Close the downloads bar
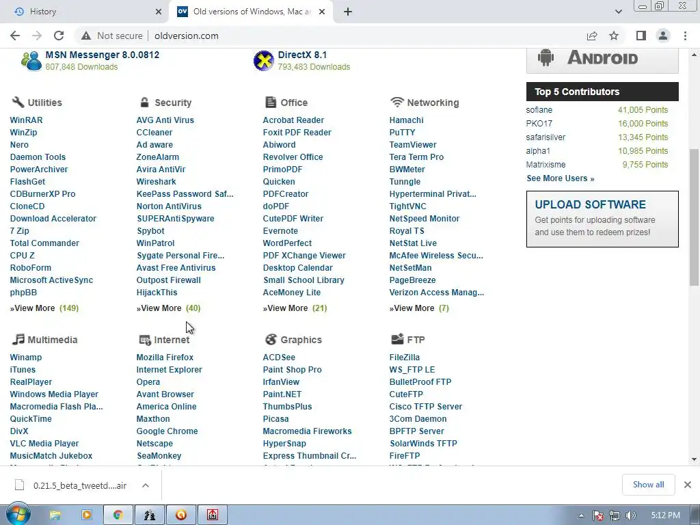 688,485
